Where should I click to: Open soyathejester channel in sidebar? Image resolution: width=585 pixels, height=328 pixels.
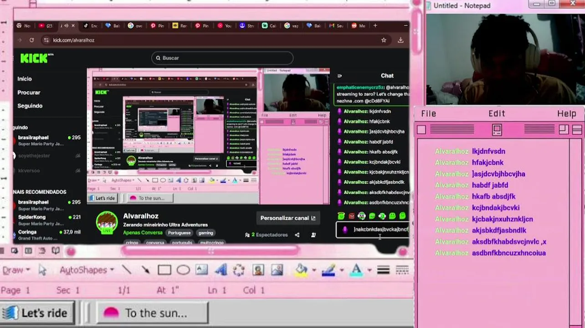click(48, 156)
